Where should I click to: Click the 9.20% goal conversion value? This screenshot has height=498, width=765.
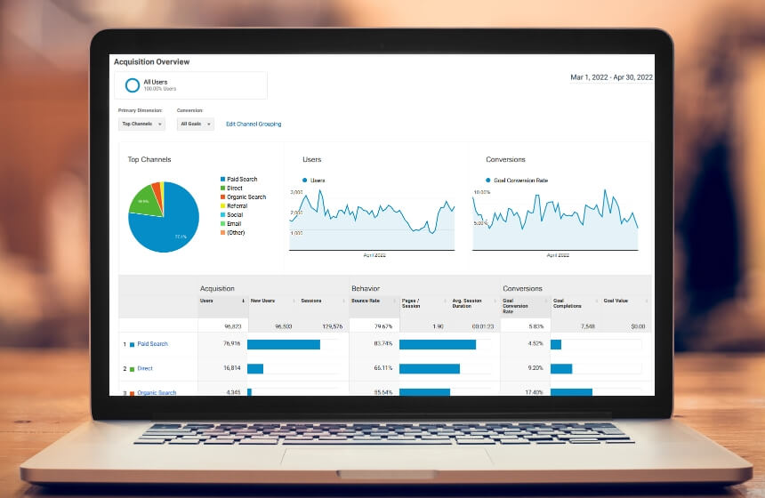coord(535,368)
